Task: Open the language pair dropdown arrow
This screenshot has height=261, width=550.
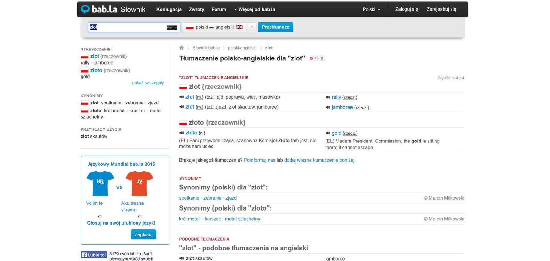Action: coord(252,27)
